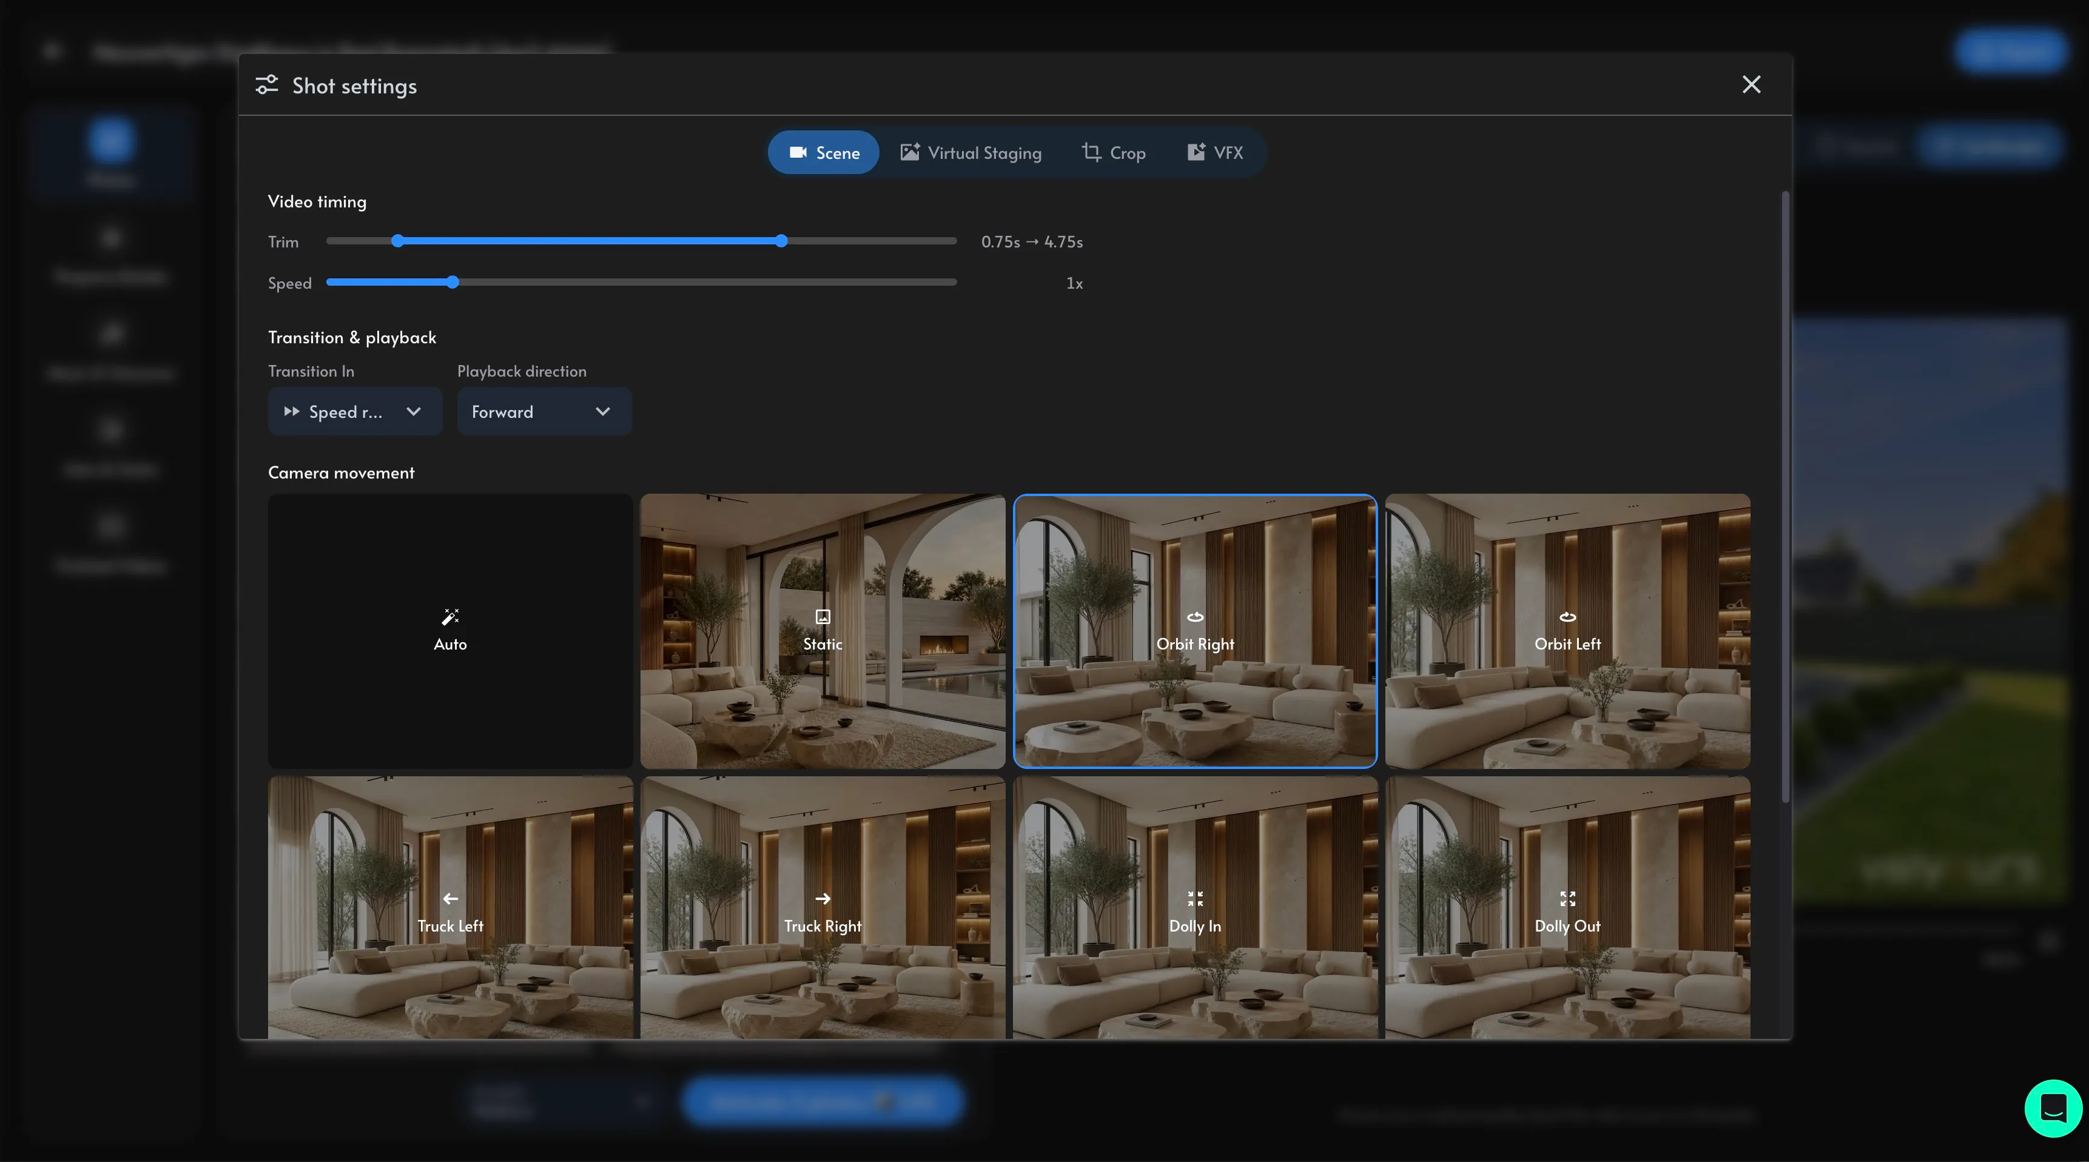Select the Auto camera movement

[450, 631]
